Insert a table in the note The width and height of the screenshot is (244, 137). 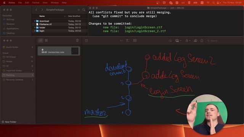pyautogui.click(x=135, y=41)
